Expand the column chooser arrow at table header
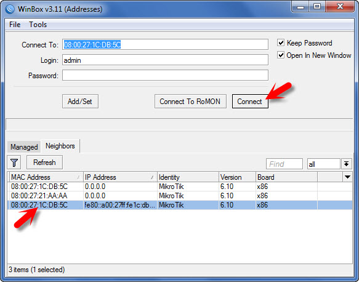The width and height of the screenshot is (359, 282). (x=347, y=177)
